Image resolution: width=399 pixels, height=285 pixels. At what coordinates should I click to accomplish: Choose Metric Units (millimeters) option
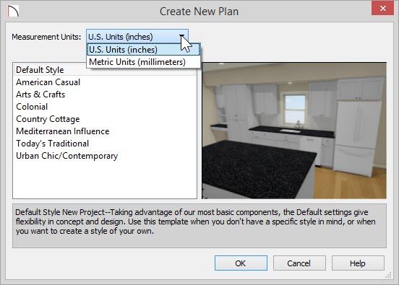click(x=144, y=62)
